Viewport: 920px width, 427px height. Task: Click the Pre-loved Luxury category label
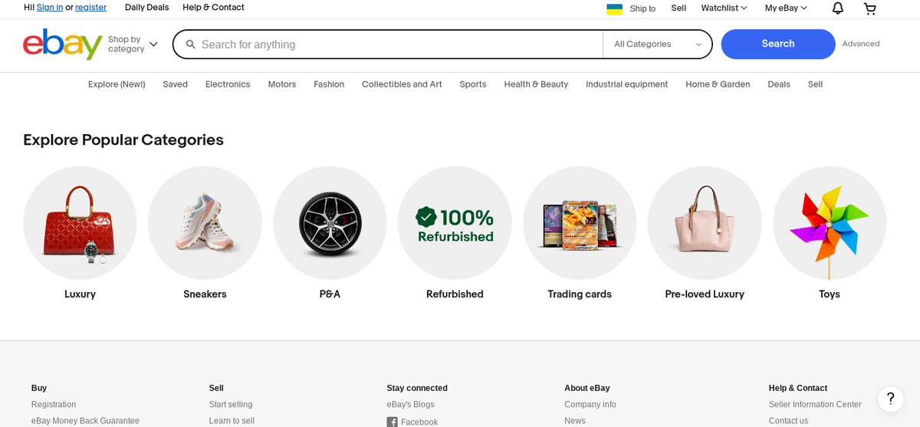point(705,294)
